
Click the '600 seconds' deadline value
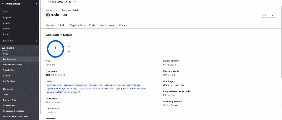pyautogui.click(x=169, y=95)
